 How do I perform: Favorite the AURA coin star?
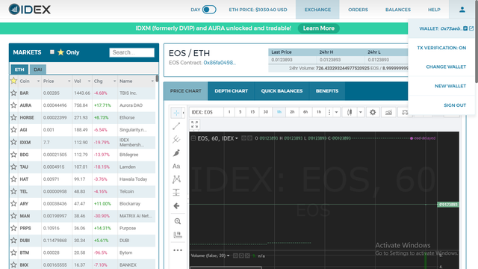coord(13,105)
